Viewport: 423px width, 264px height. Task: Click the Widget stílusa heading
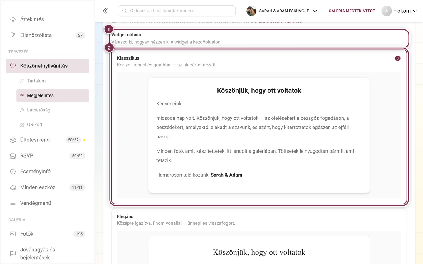126,35
